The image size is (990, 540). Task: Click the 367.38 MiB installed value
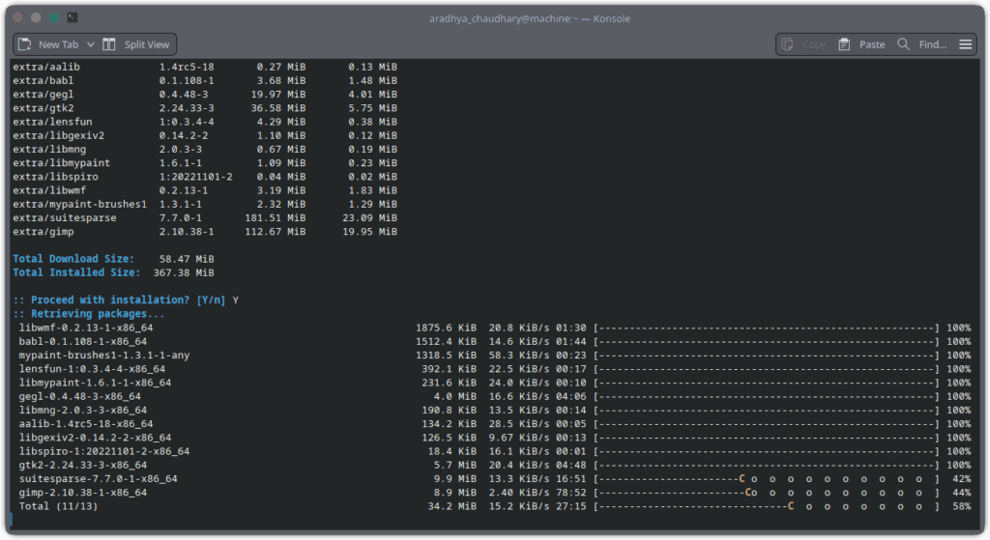click(183, 273)
